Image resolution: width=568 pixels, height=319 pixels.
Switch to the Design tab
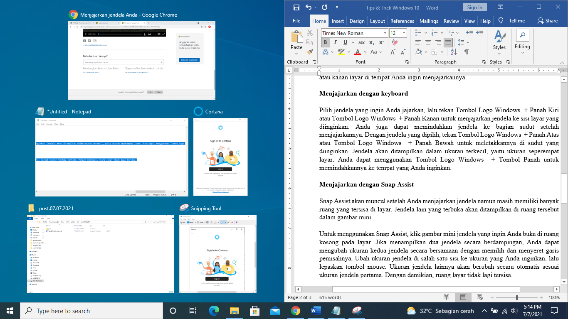357,21
